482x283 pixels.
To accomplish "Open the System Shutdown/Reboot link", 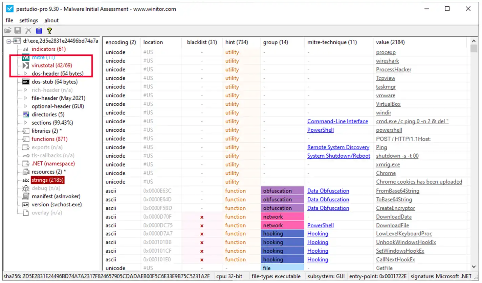I will point(338,156).
